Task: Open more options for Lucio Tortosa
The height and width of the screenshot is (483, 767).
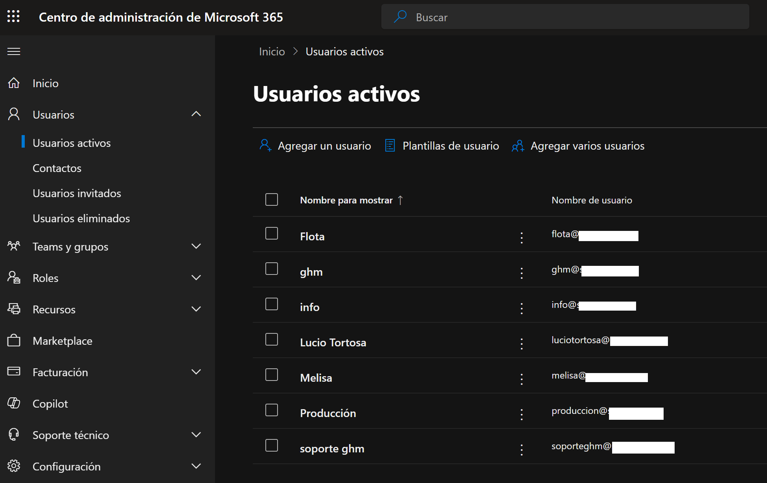Action: [x=522, y=344]
